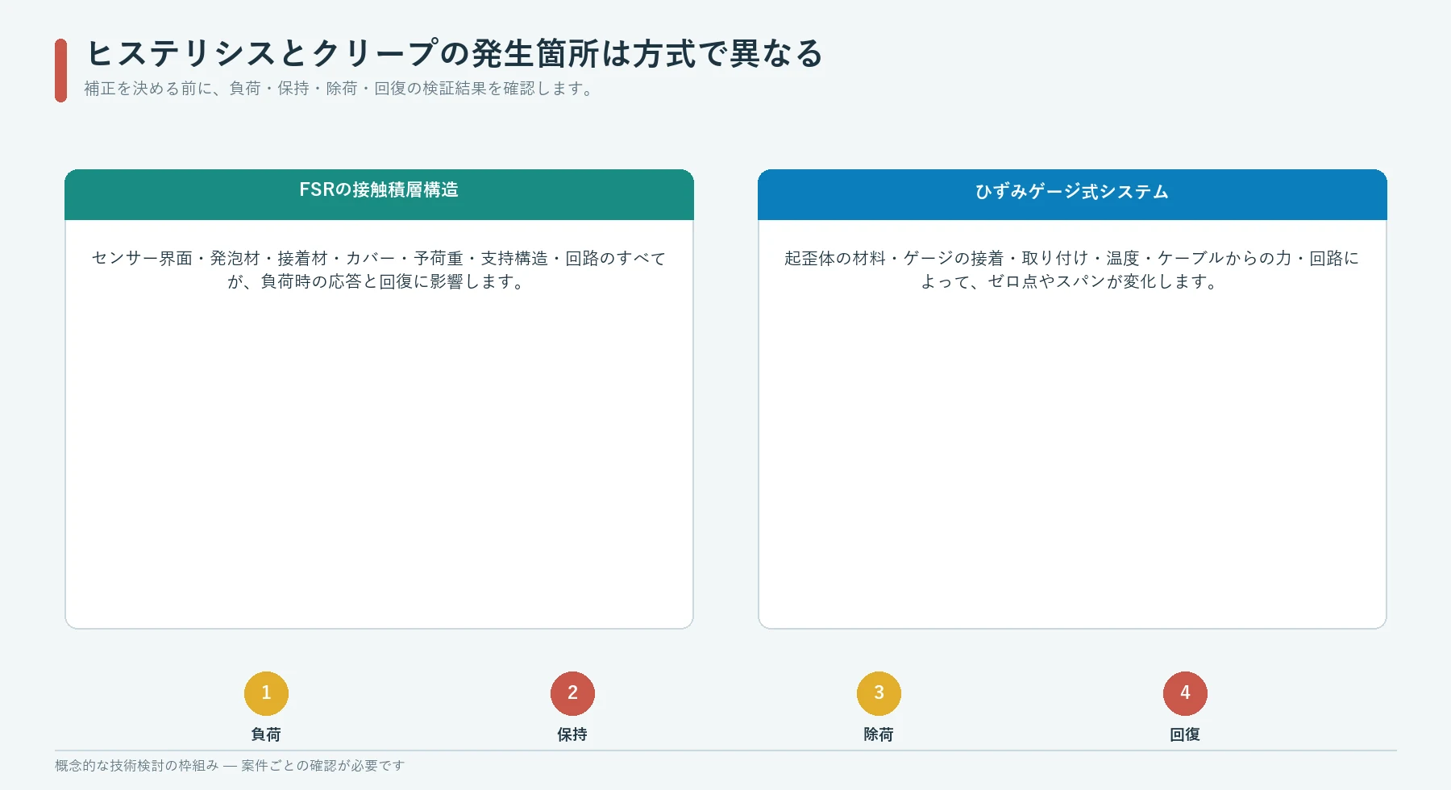Click the 除荷 label under step 3
The image size is (1451, 790).
click(x=879, y=734)
